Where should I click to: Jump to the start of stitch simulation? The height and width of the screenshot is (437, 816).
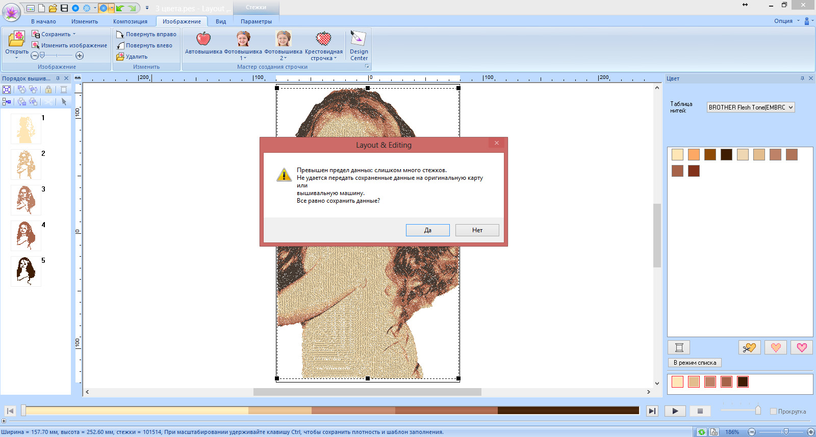coord(10,411)
